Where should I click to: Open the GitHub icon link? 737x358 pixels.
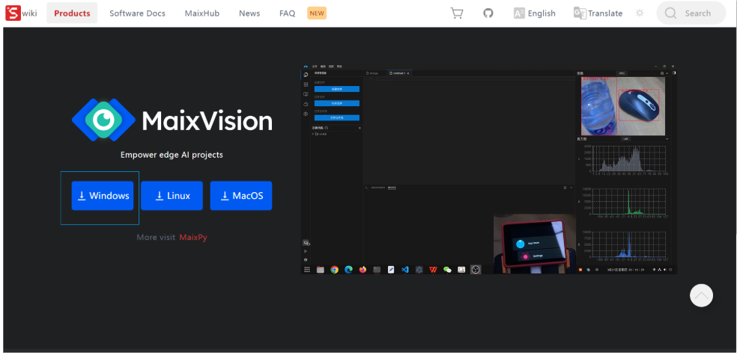(x=488, y=13)
